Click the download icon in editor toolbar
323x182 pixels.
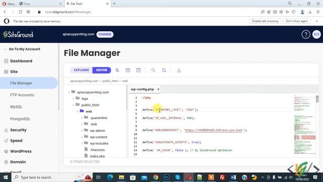pos(179,70)
